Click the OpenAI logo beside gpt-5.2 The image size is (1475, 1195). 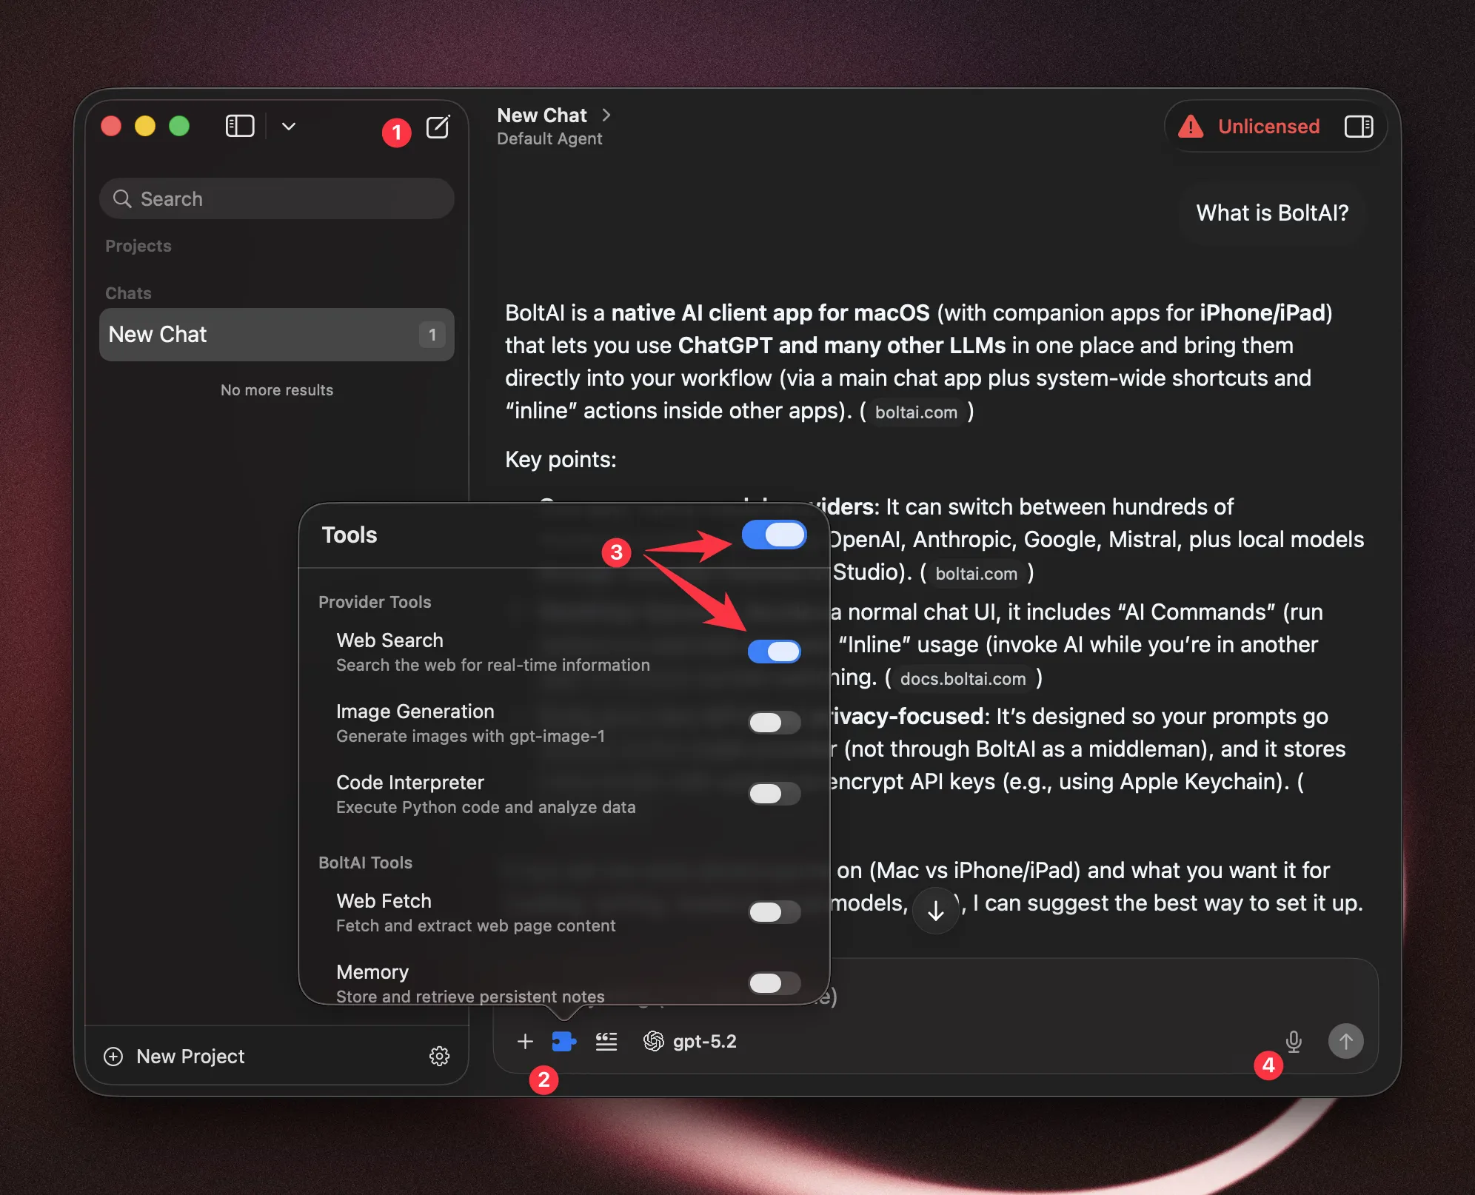(653, 1042)
